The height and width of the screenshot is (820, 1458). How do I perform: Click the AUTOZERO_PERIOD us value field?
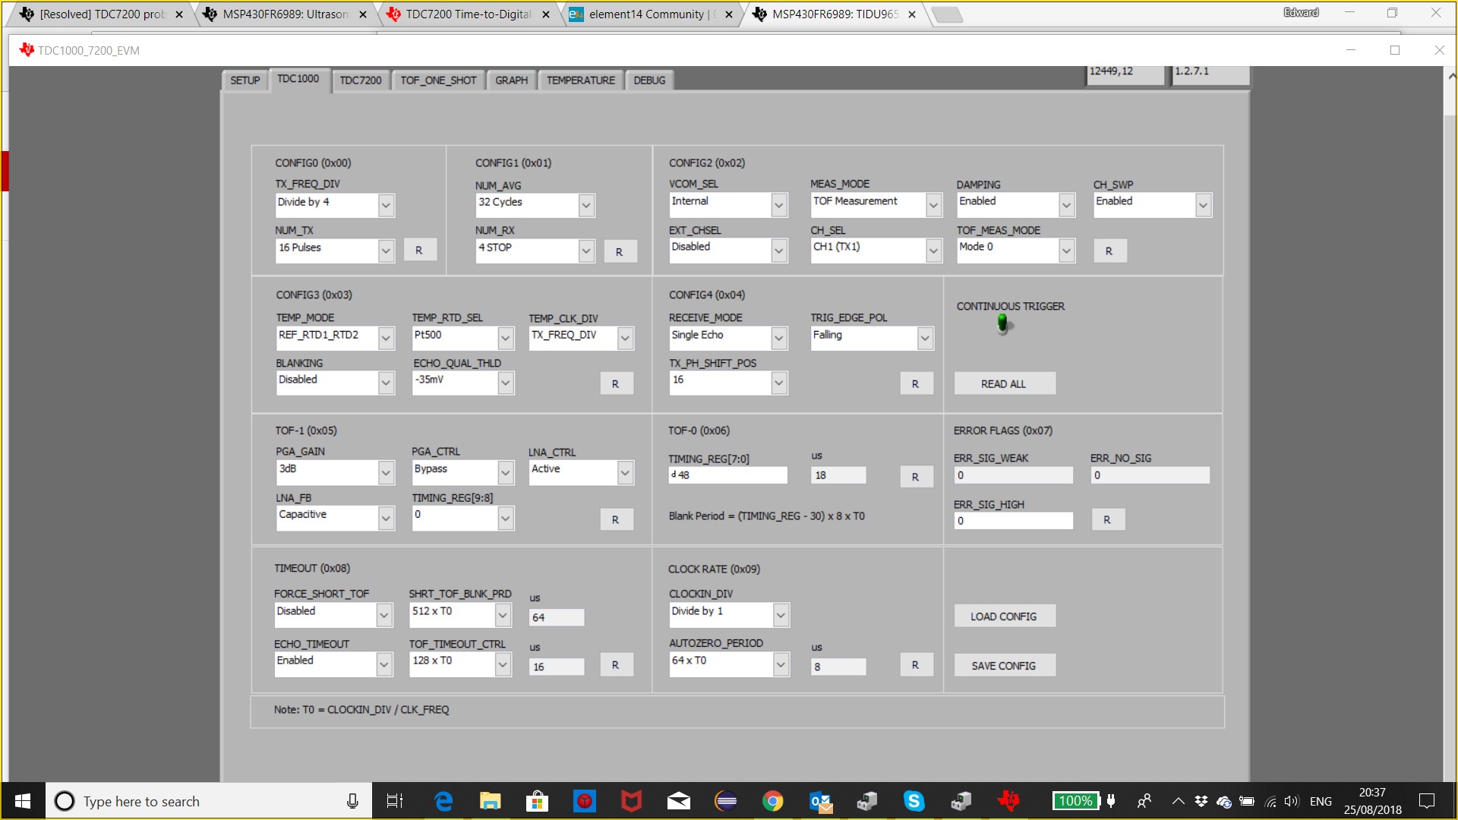click(x=839, y=667)
